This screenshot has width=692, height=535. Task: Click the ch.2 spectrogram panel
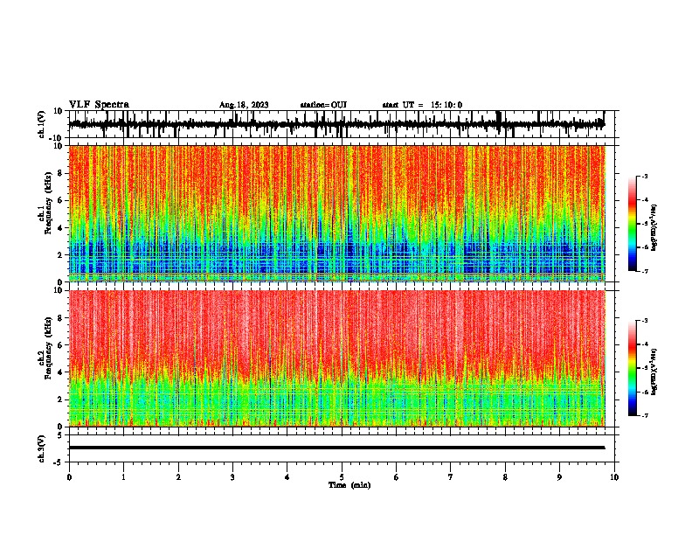[336, 358]
